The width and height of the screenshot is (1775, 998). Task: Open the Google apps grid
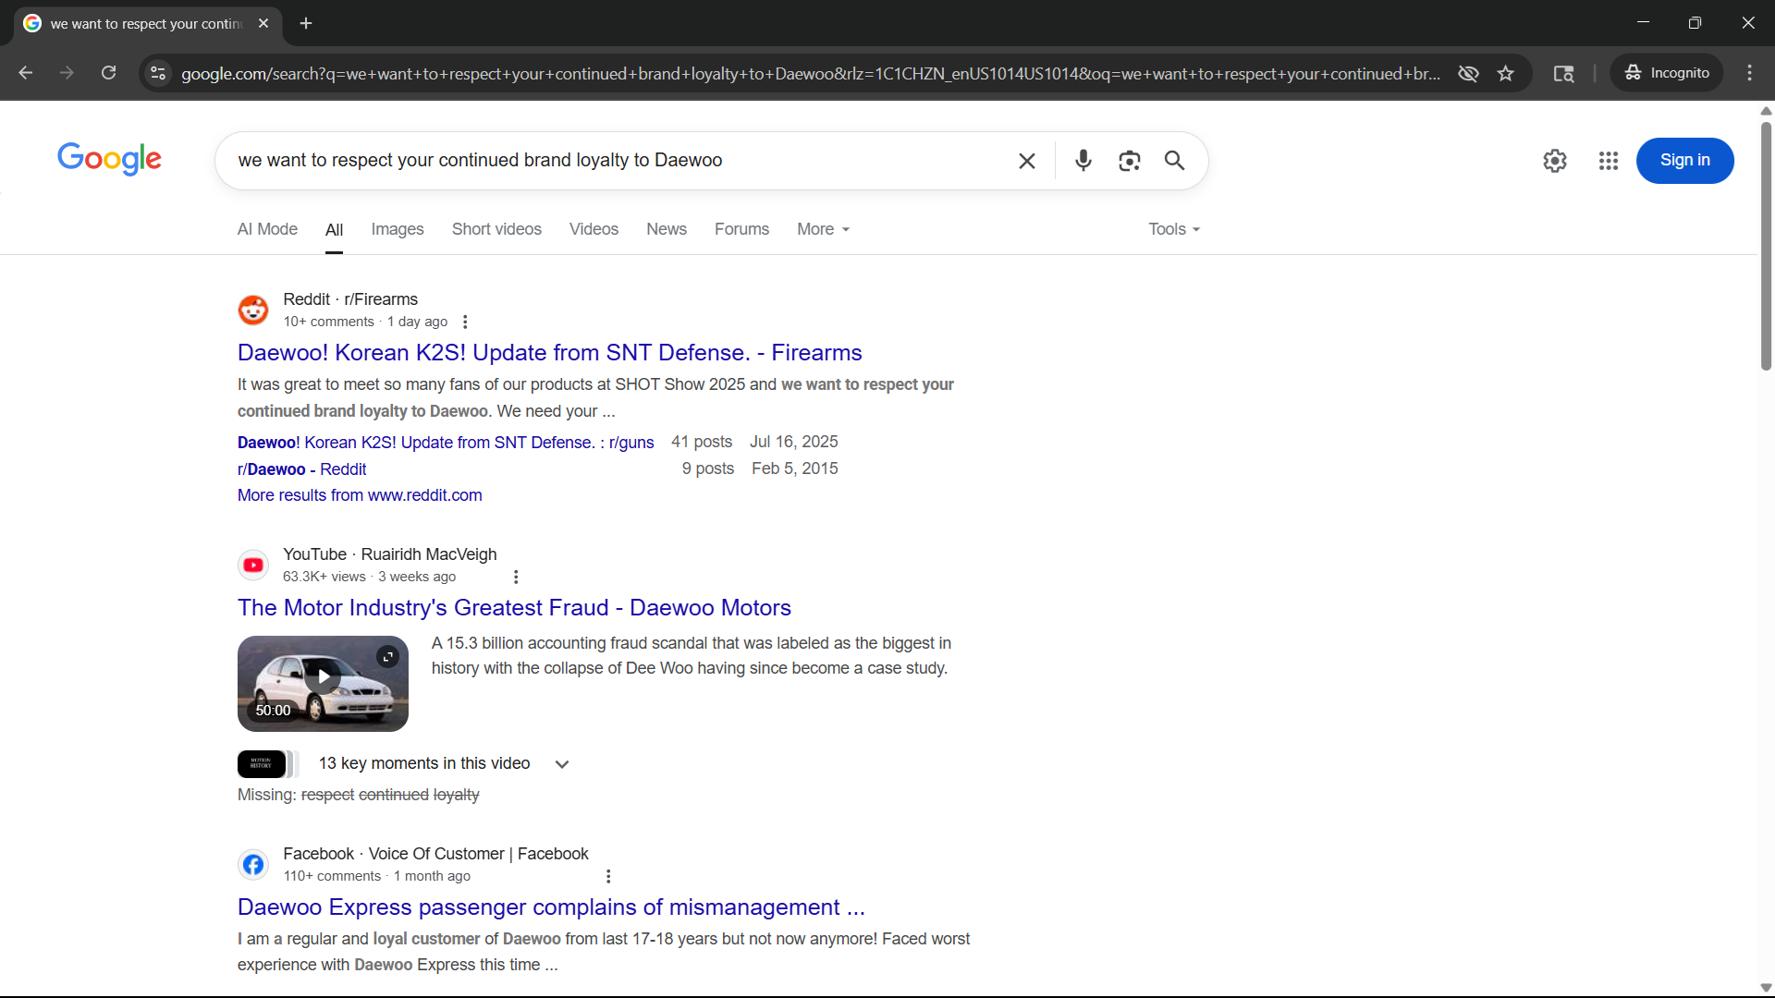pyautogui.click(x=1609, y=161)
